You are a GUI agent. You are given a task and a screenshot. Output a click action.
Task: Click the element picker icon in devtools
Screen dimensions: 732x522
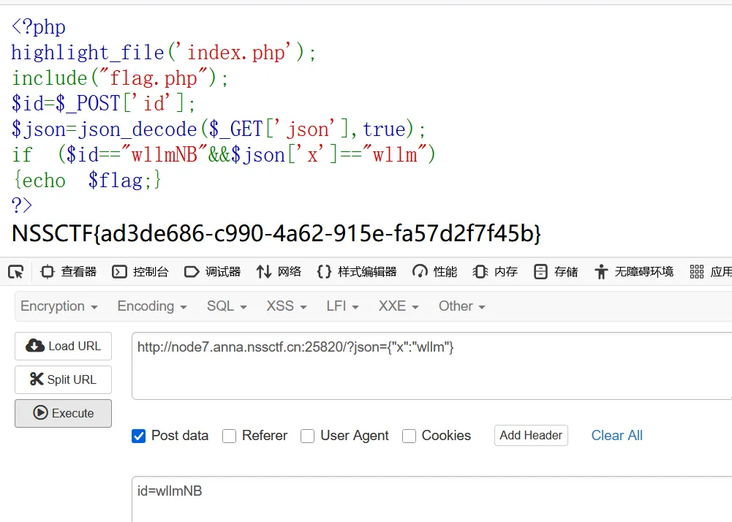pyautogui.click(x=15, y=272)
